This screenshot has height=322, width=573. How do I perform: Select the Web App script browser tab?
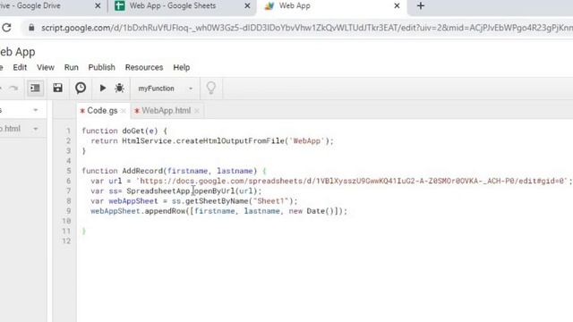[295, 6]
